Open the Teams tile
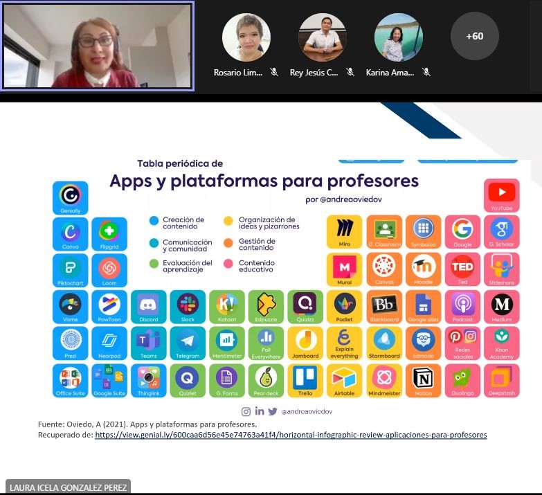This screenshot has width=542, height=495. click(x=149, y=343)
